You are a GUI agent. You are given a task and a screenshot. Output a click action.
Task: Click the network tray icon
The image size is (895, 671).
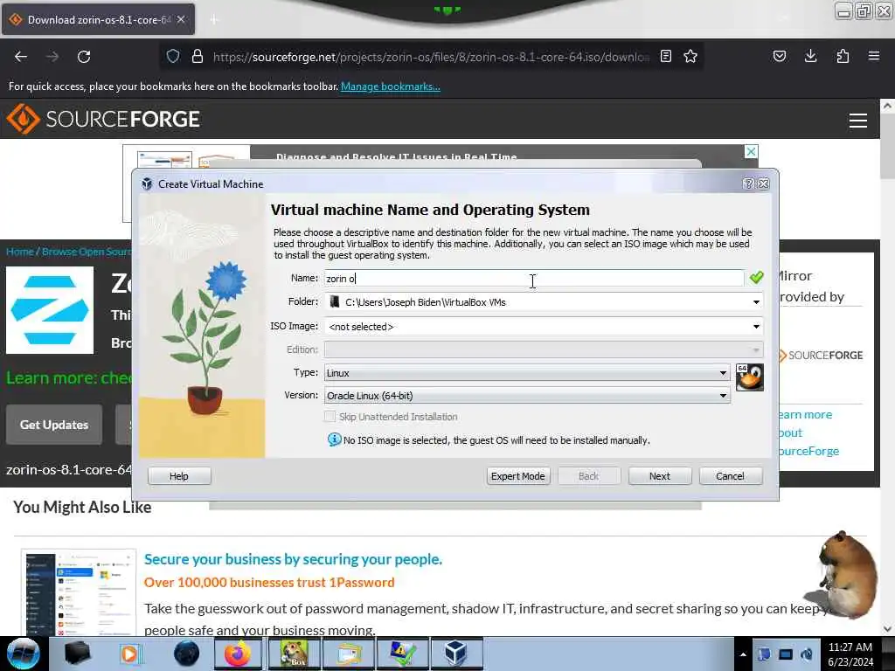coord(786,654)
